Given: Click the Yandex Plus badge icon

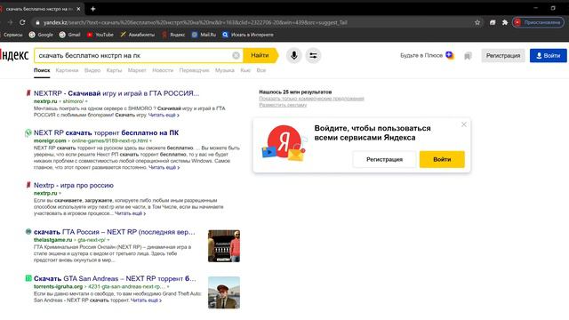Looking at the screenshot, I should pyautogui.click(x=450, y=55).
